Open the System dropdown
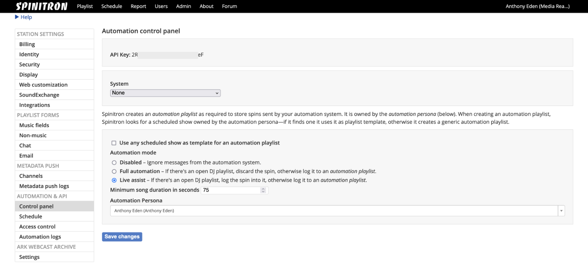Screen dimensions: 588x271 [165, 93]
